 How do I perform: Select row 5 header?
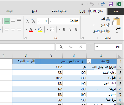click(120, 84)
